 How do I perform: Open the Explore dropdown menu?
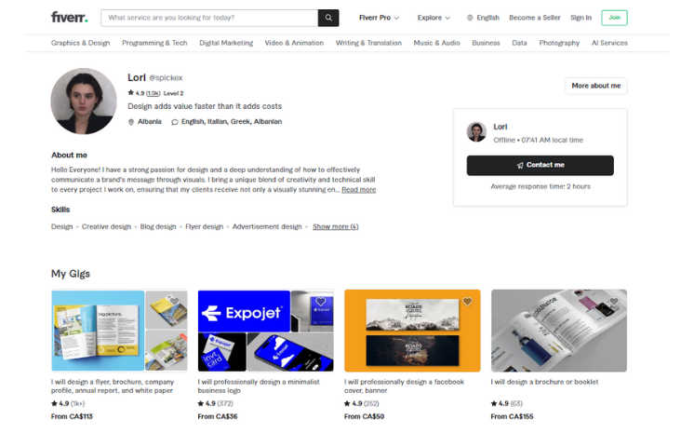pos(434,18)
